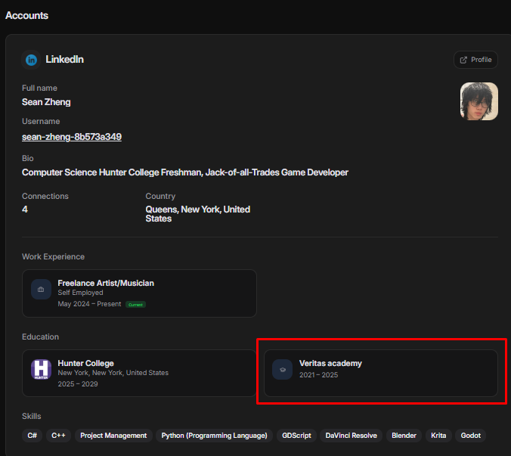The image size is (511, 456).
Task: Click the New York, New York, United States location
Action: click(x=113, y=373)
